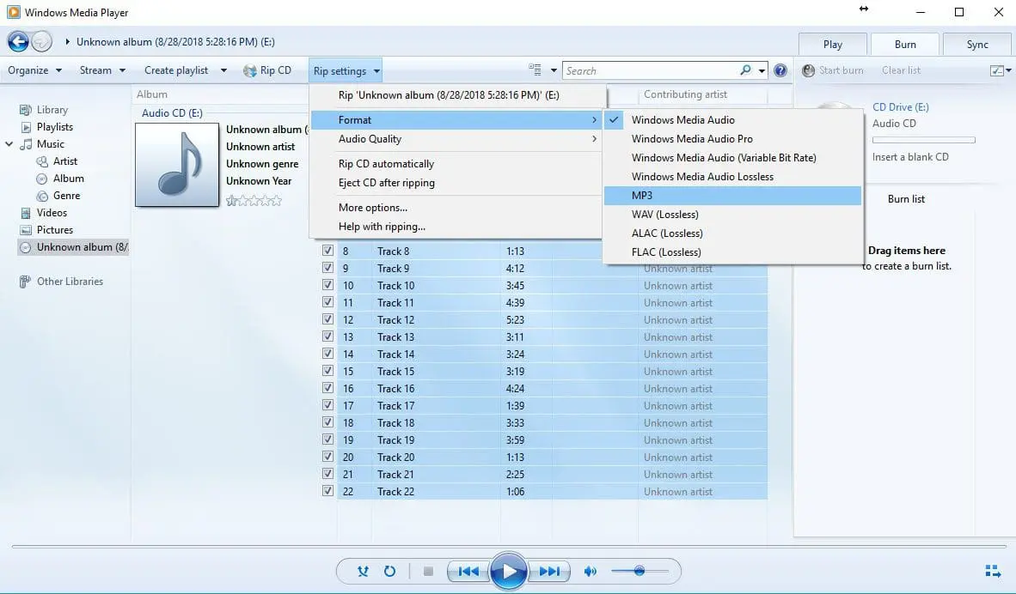The image size is (1016, 594).
Task: Open the CD Drive (E:) link
Action: tap(900, 107)
